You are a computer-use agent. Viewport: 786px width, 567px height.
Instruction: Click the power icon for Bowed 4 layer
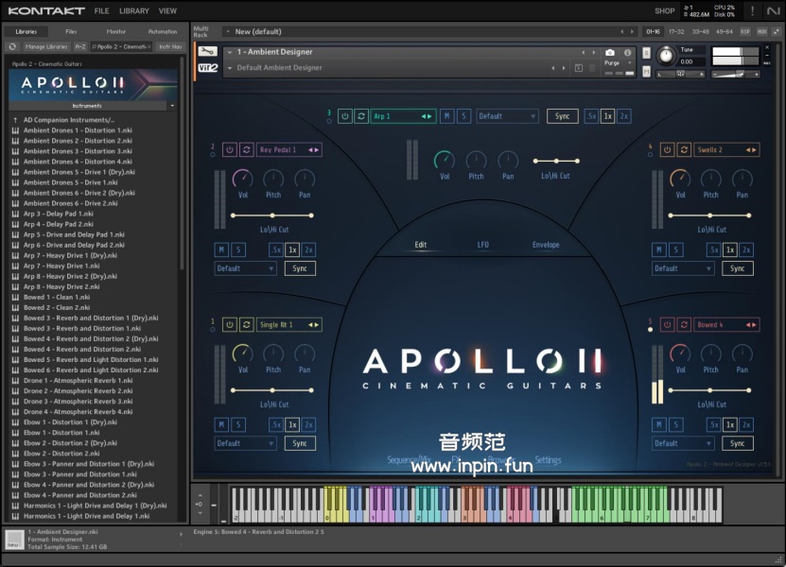click(x=668, y=324)
